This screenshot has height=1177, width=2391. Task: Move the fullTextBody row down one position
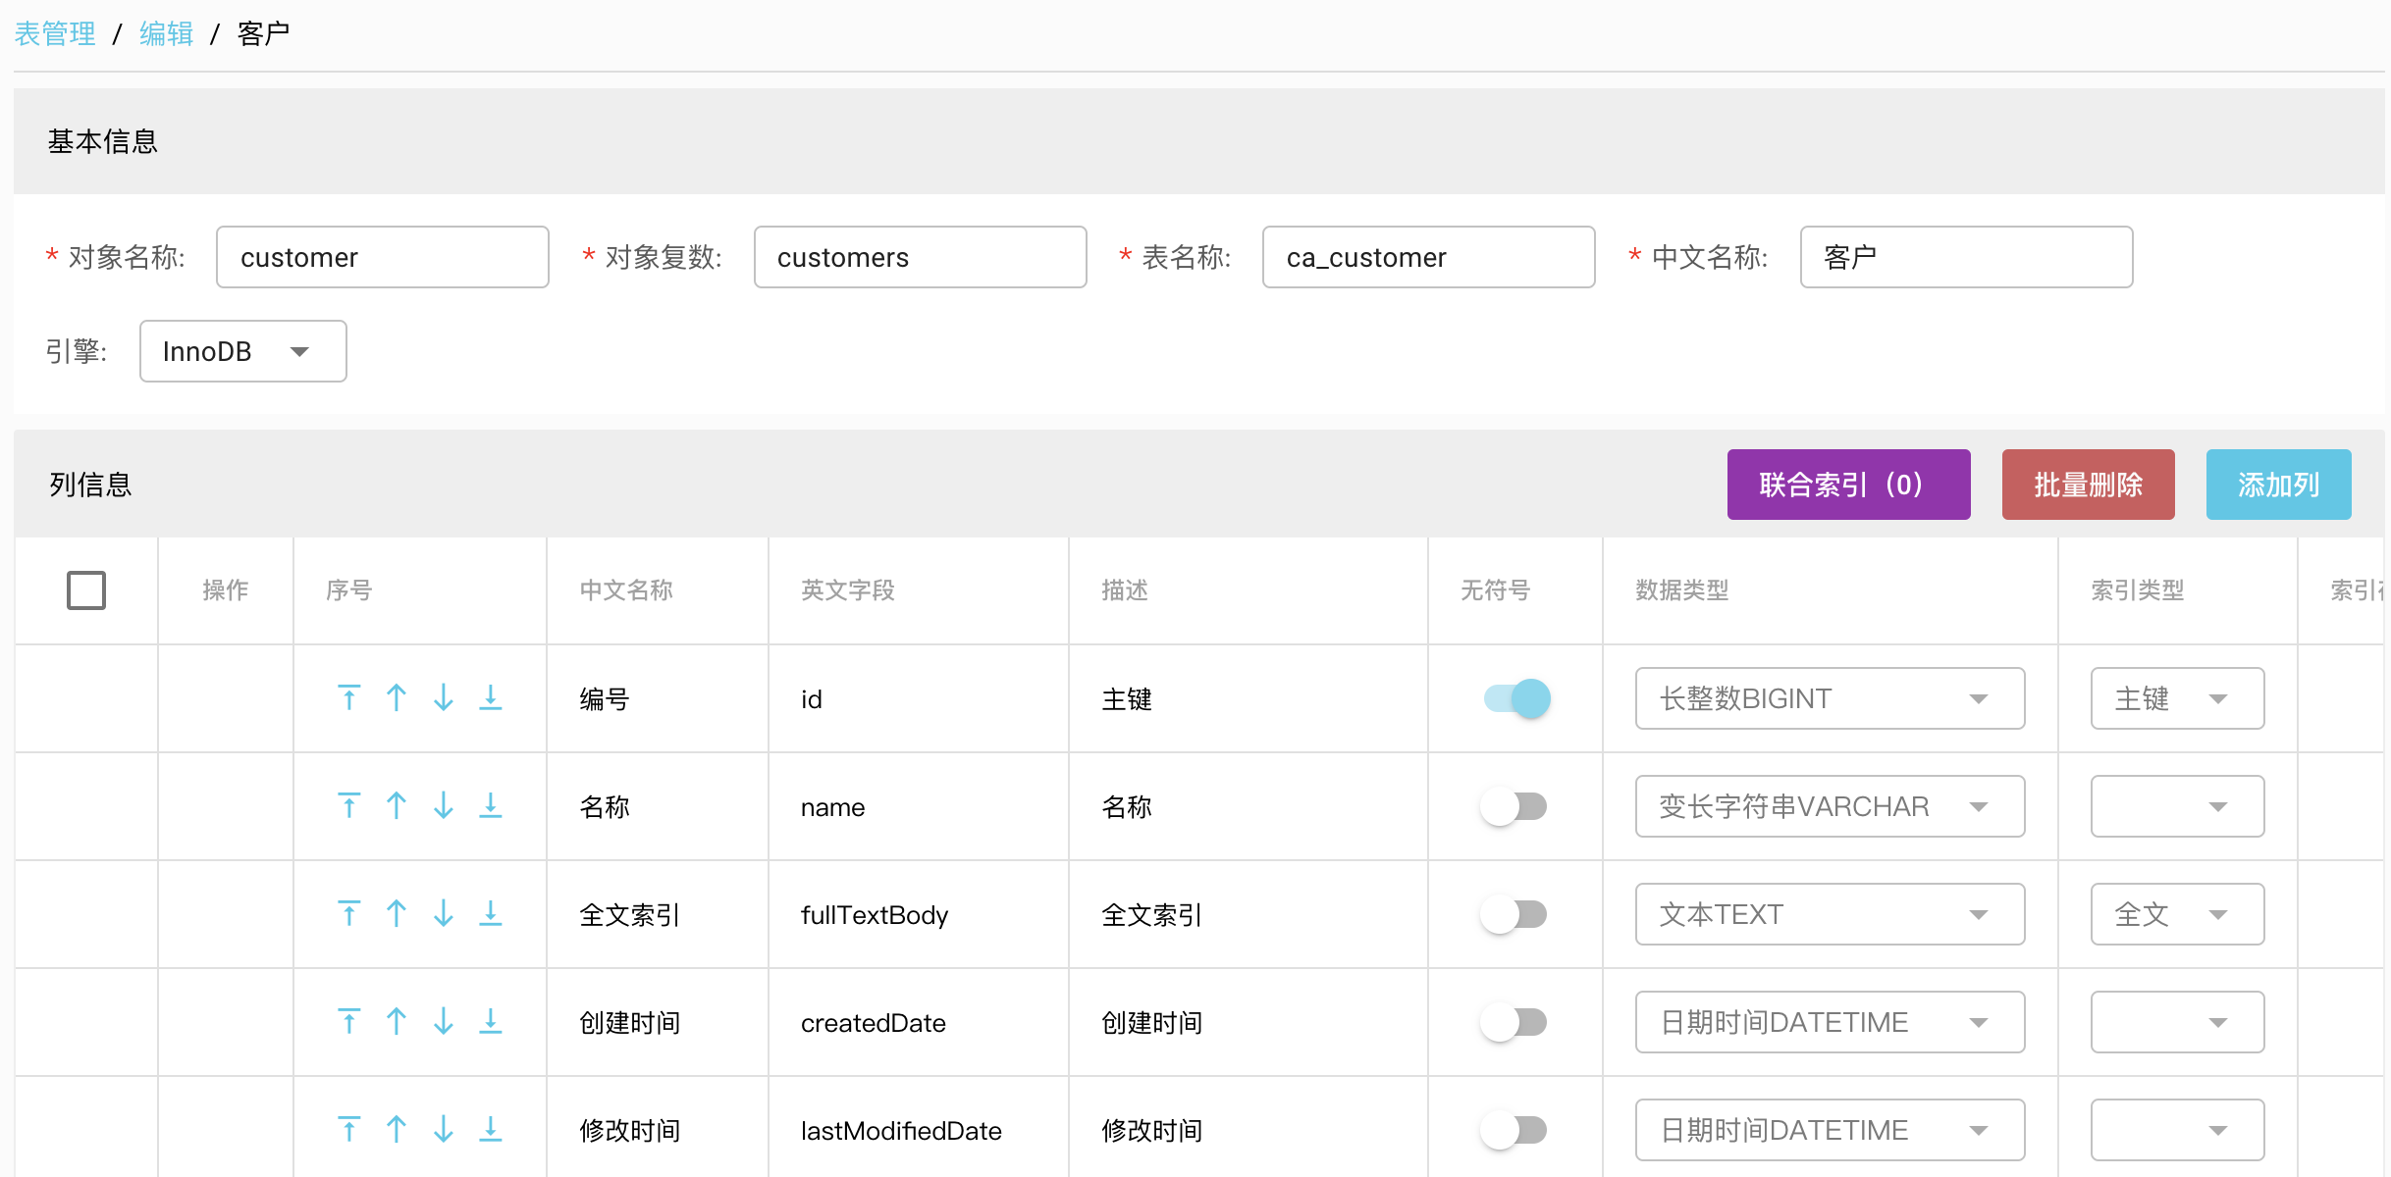(x=444, y=914)
